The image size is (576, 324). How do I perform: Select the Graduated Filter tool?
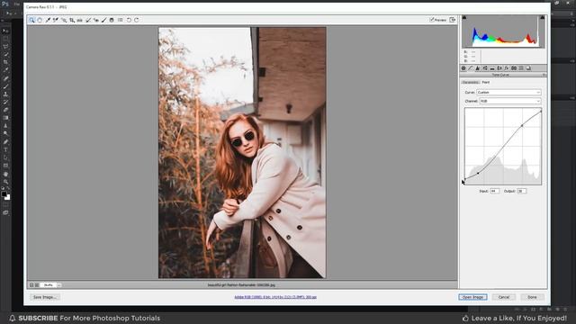112,20
